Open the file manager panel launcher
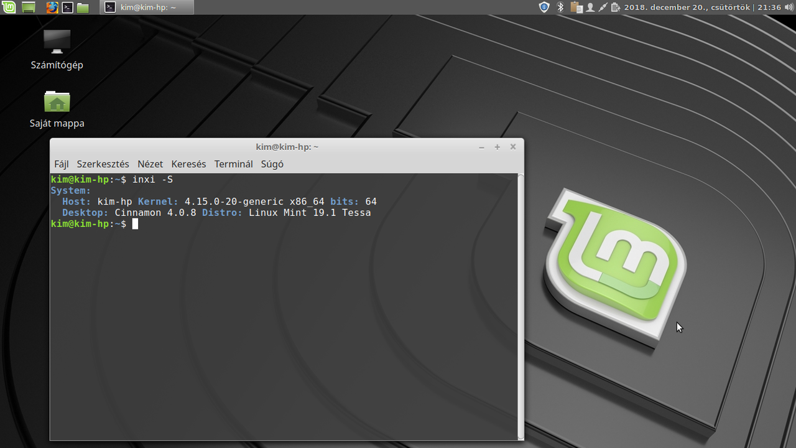The width and height of the screenshot is (796, 448). click(x=83, y=7)
